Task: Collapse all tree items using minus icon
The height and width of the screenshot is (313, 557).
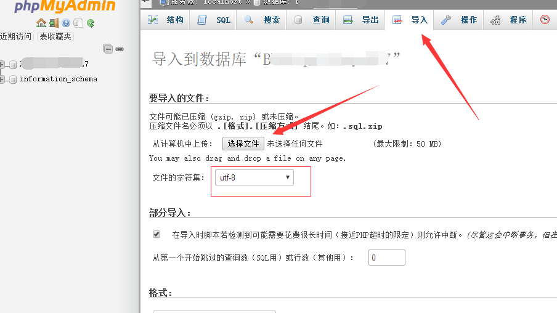Action: pos(108,49)
